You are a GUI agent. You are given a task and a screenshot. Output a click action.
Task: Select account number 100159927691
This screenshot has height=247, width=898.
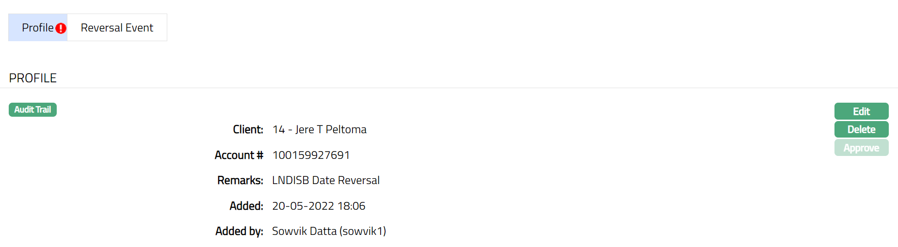click(311, 155)
